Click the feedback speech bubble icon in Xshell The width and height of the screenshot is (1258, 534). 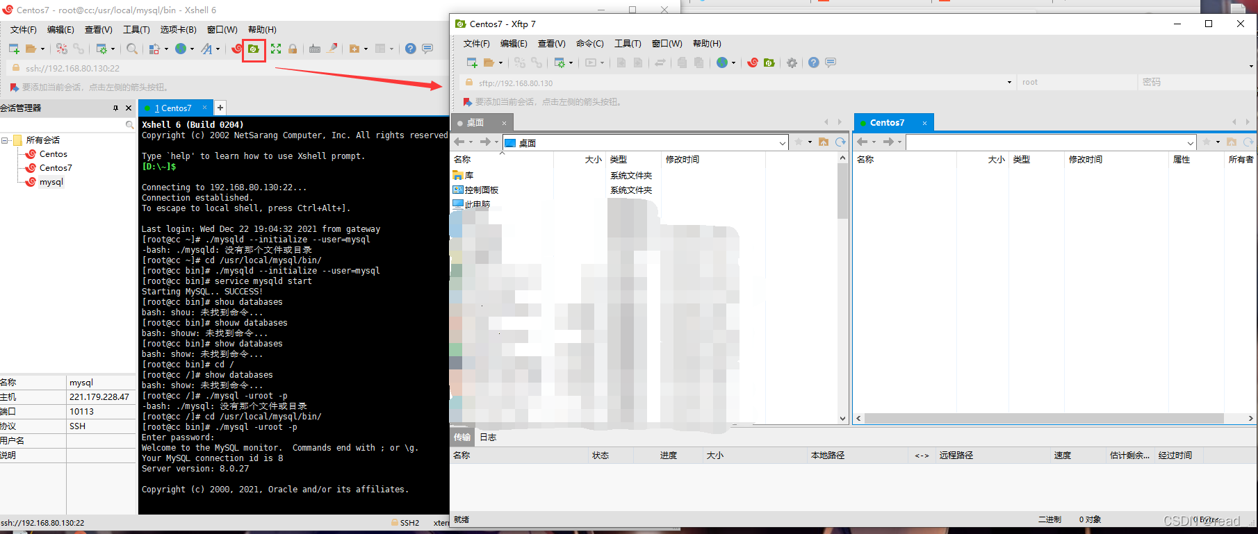tap(427, 49)
